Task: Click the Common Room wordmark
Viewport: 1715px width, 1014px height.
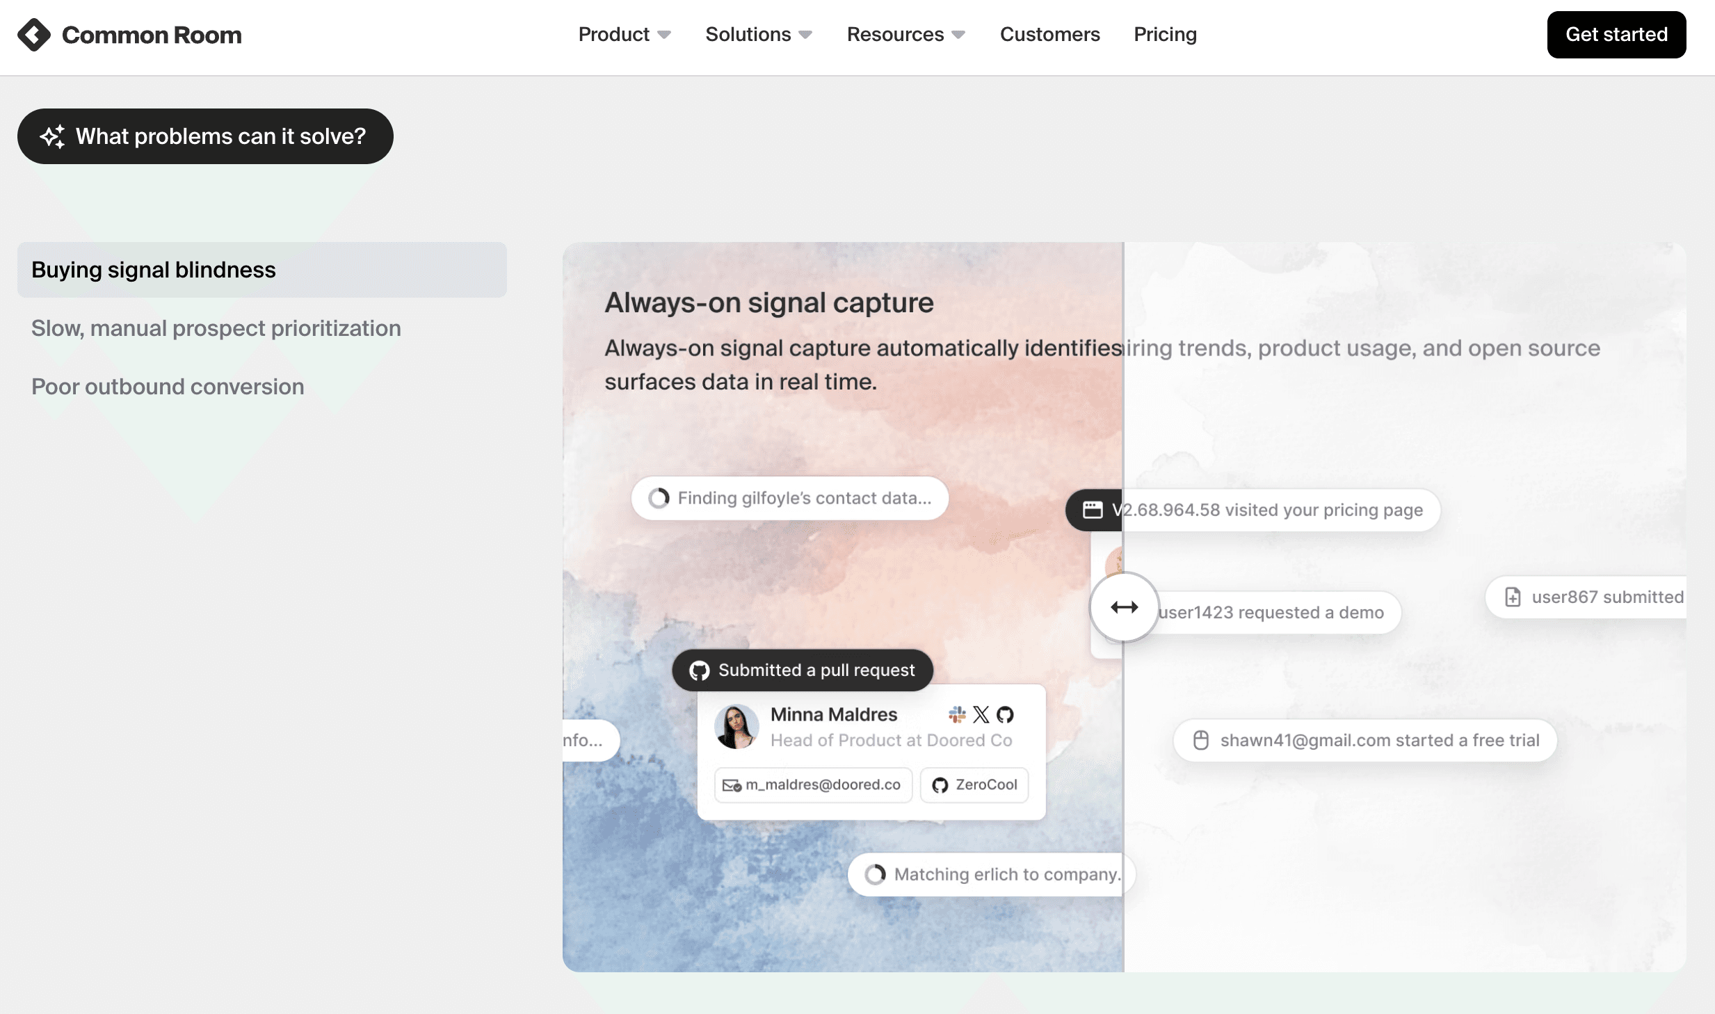Action: [x=152, y=35]
